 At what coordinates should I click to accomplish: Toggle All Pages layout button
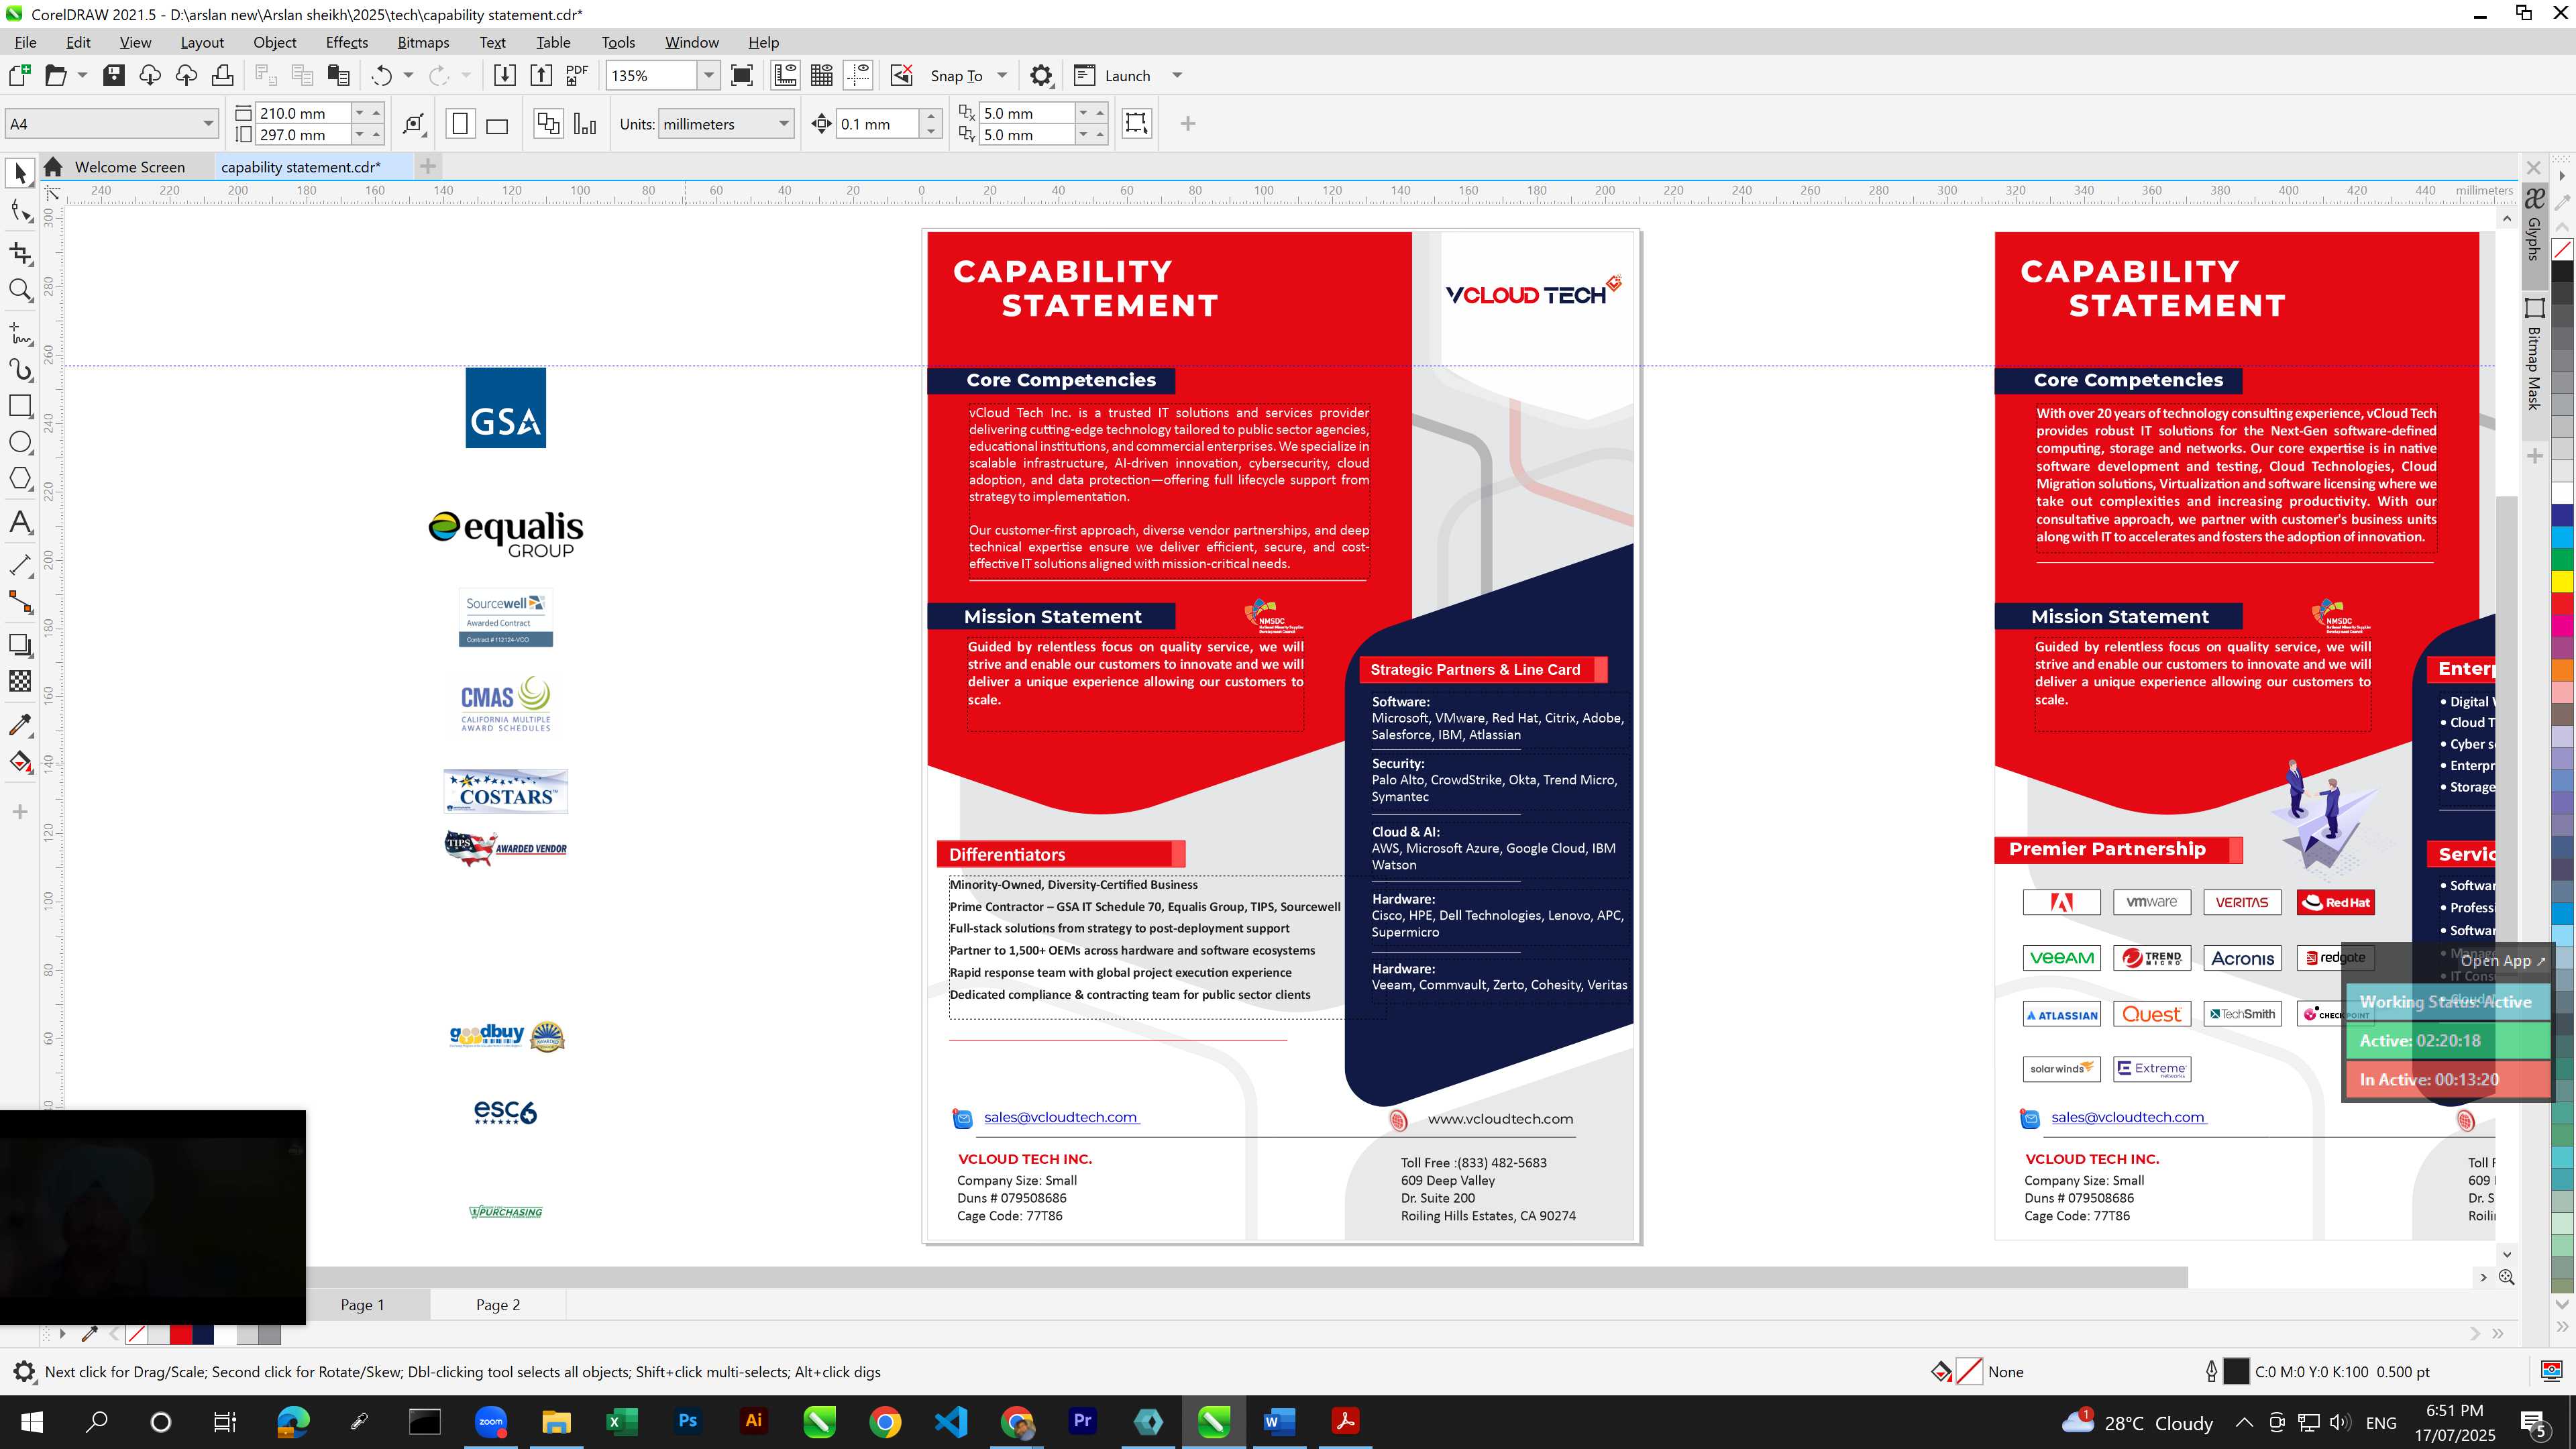(x=548, y=124)
